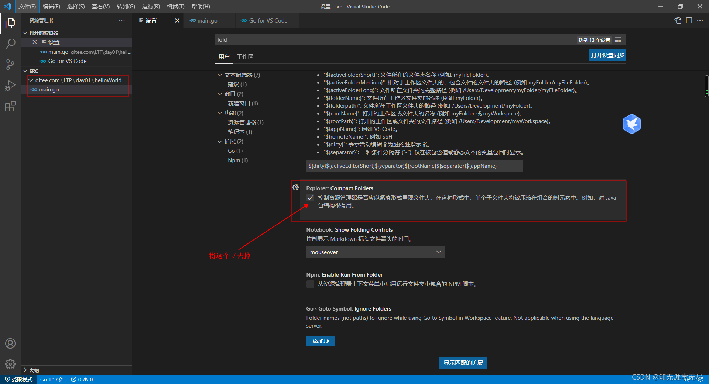The image size is (709, 384).
Task: Expand the 大纲 outline section
Action: [25, 370]
